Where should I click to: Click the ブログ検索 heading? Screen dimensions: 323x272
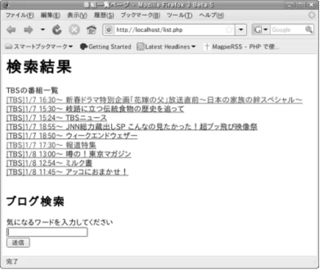point(35,201)
